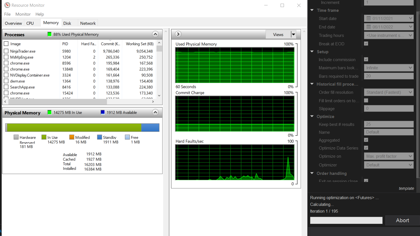Check the NVDisplay.Container.exe checkbox
Image resolution: width=420 pixels, height=236 pixels.
pyautogui.click(x=6, y=75)
